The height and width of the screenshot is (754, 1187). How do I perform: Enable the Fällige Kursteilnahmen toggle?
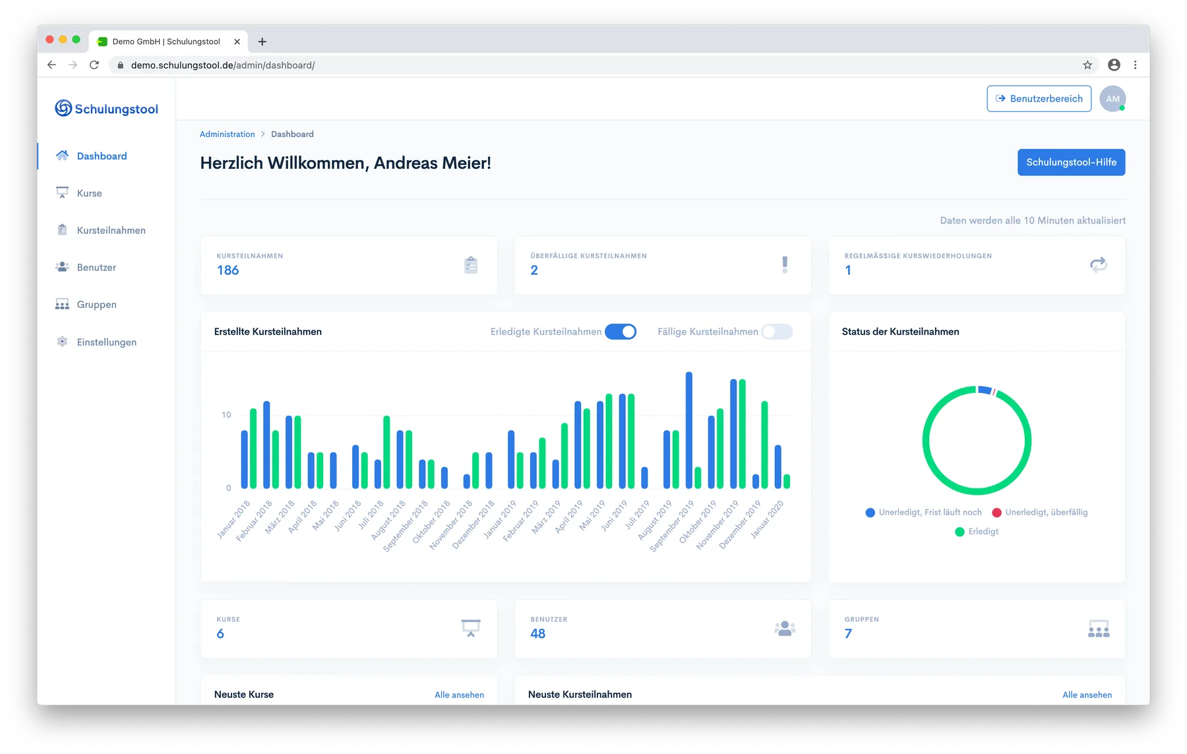click(777, 332)
